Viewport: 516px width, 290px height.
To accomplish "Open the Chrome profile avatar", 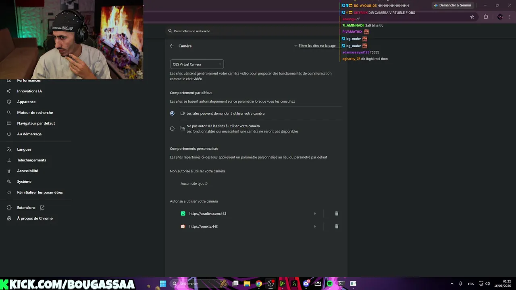I will pyautogui.click(x=500, y=17).
